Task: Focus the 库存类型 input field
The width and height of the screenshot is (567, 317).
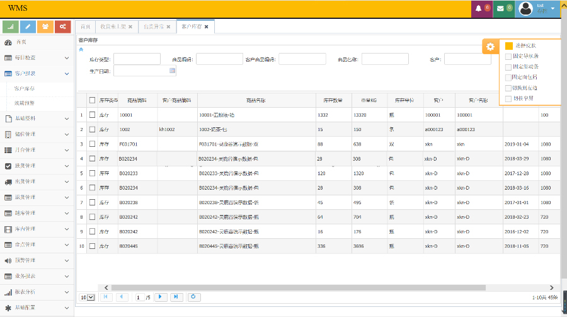Action: tap(137, 59)
